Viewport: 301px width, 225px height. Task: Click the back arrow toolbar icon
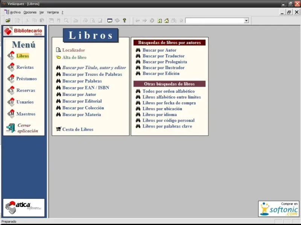pyautogui.click(x=137, y=21)
